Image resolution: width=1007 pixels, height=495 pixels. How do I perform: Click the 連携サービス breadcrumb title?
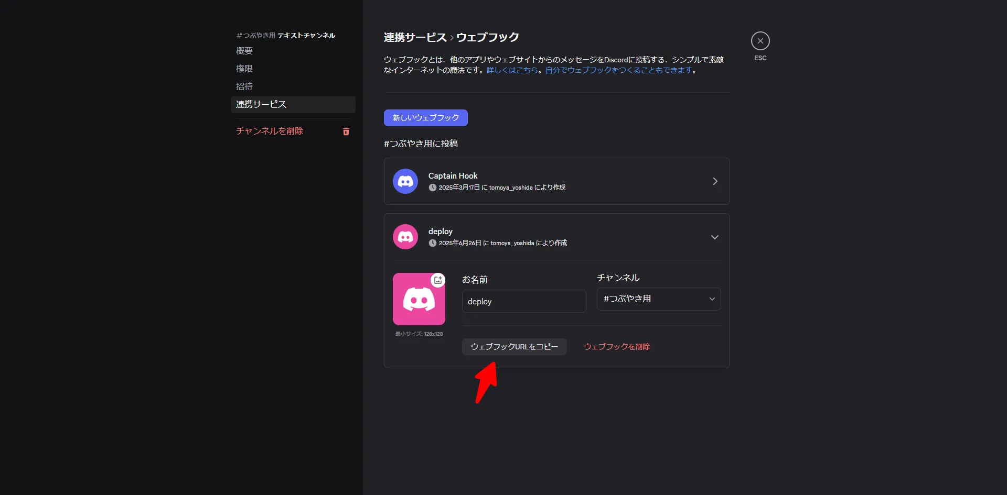(x=415, y=37)
